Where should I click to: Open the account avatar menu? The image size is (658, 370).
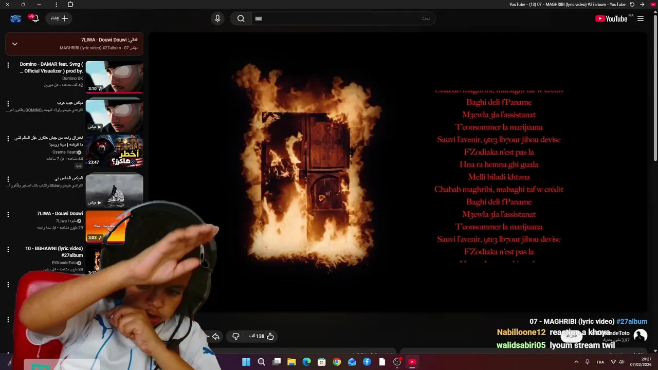pyautogui.click(x=16, y=18)
